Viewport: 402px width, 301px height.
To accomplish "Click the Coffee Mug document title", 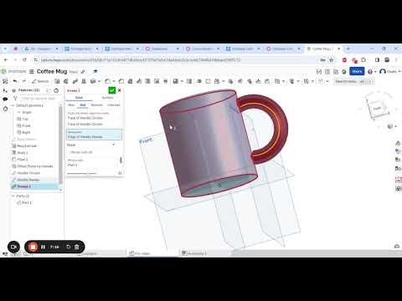I will coord(52,71).
